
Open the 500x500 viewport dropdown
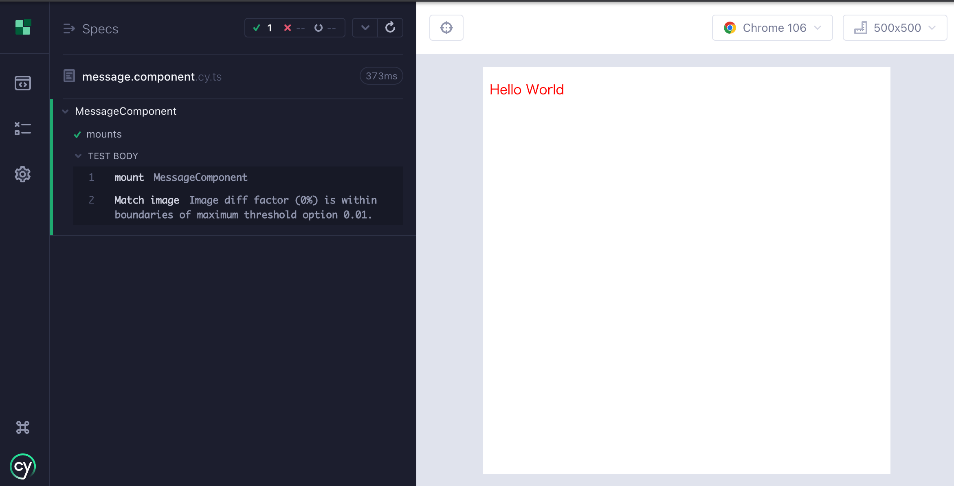pos(895,28)
